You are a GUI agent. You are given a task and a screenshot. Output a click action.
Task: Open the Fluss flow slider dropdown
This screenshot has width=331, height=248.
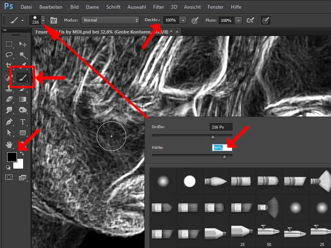coord(238,20)
